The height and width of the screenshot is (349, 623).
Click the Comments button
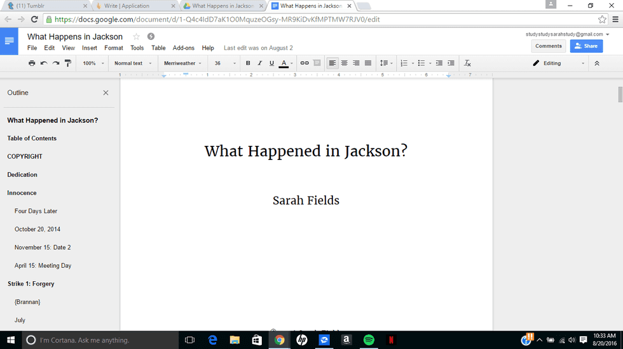click(x=548, y=46)
